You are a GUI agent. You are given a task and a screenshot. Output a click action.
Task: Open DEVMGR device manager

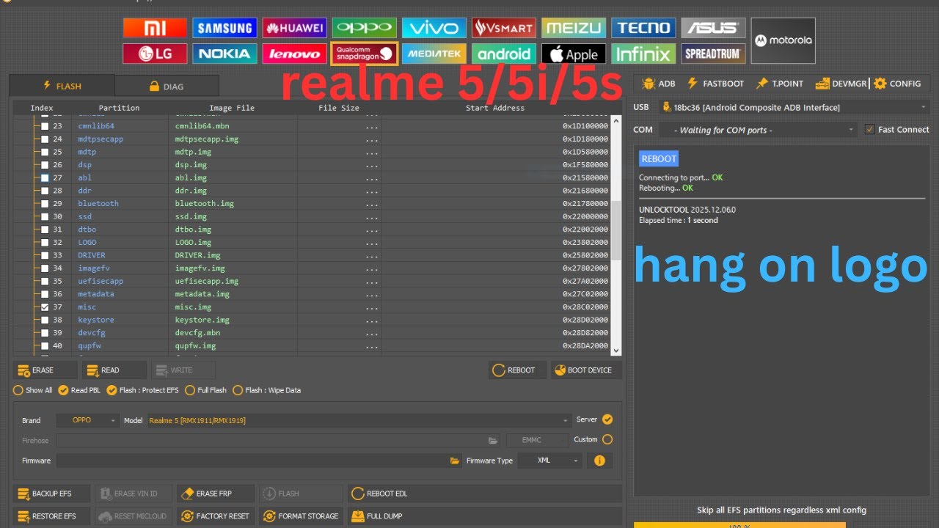pyautogui.click(x=841, y=84)
